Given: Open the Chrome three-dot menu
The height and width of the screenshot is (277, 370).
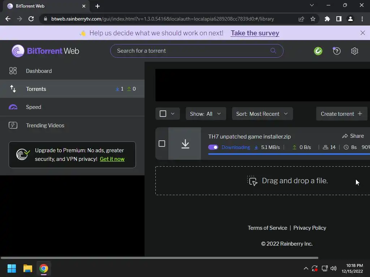Looking at the screenshot, I should pos(362,19).
